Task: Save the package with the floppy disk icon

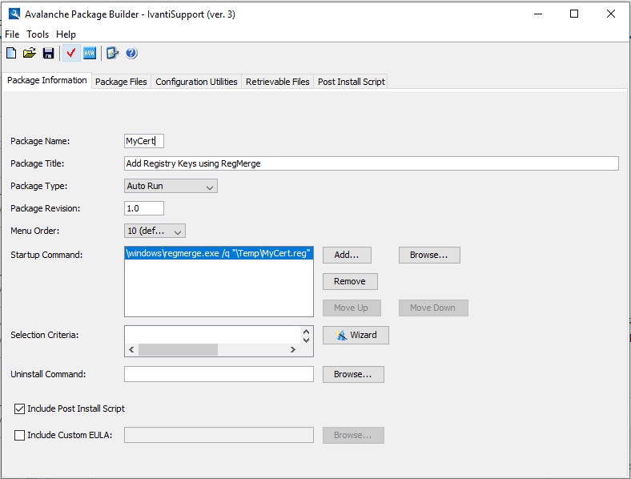Action: click(x=48, y=53)
